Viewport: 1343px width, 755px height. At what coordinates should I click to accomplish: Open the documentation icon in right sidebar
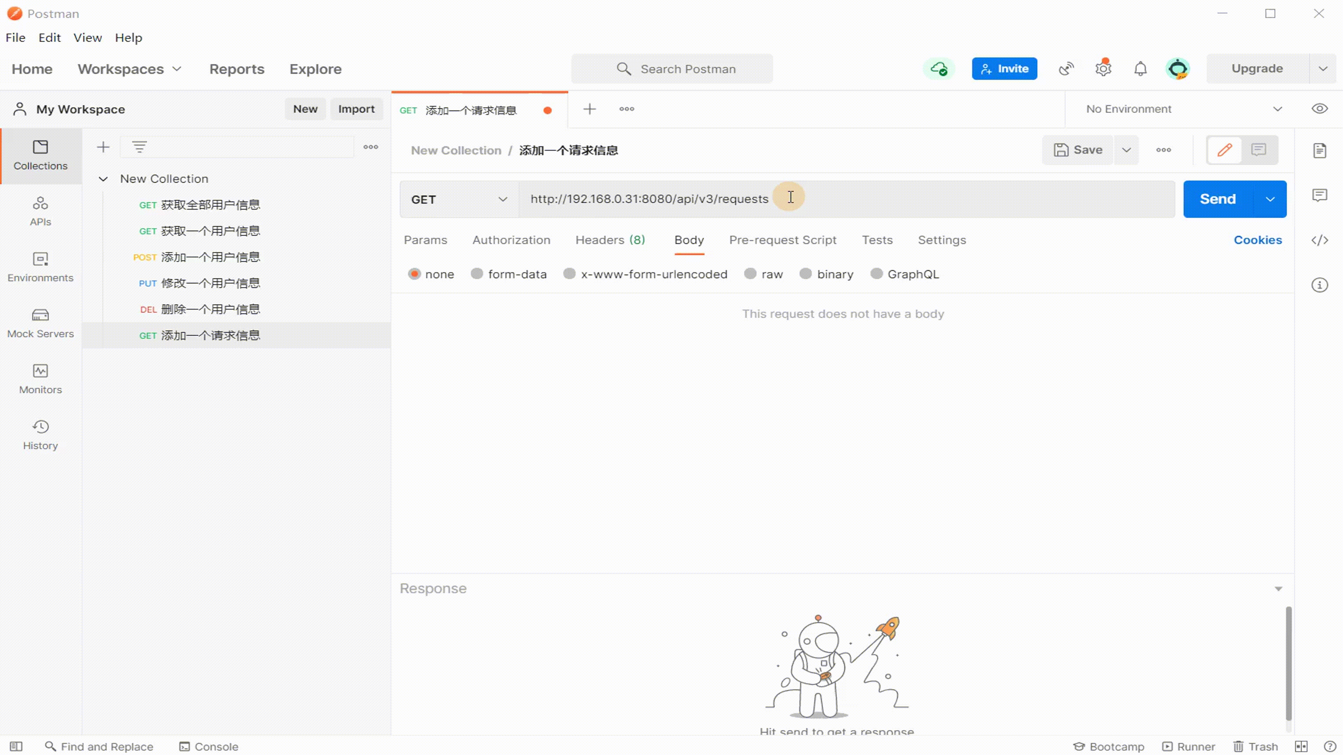tap(1320, 151)
